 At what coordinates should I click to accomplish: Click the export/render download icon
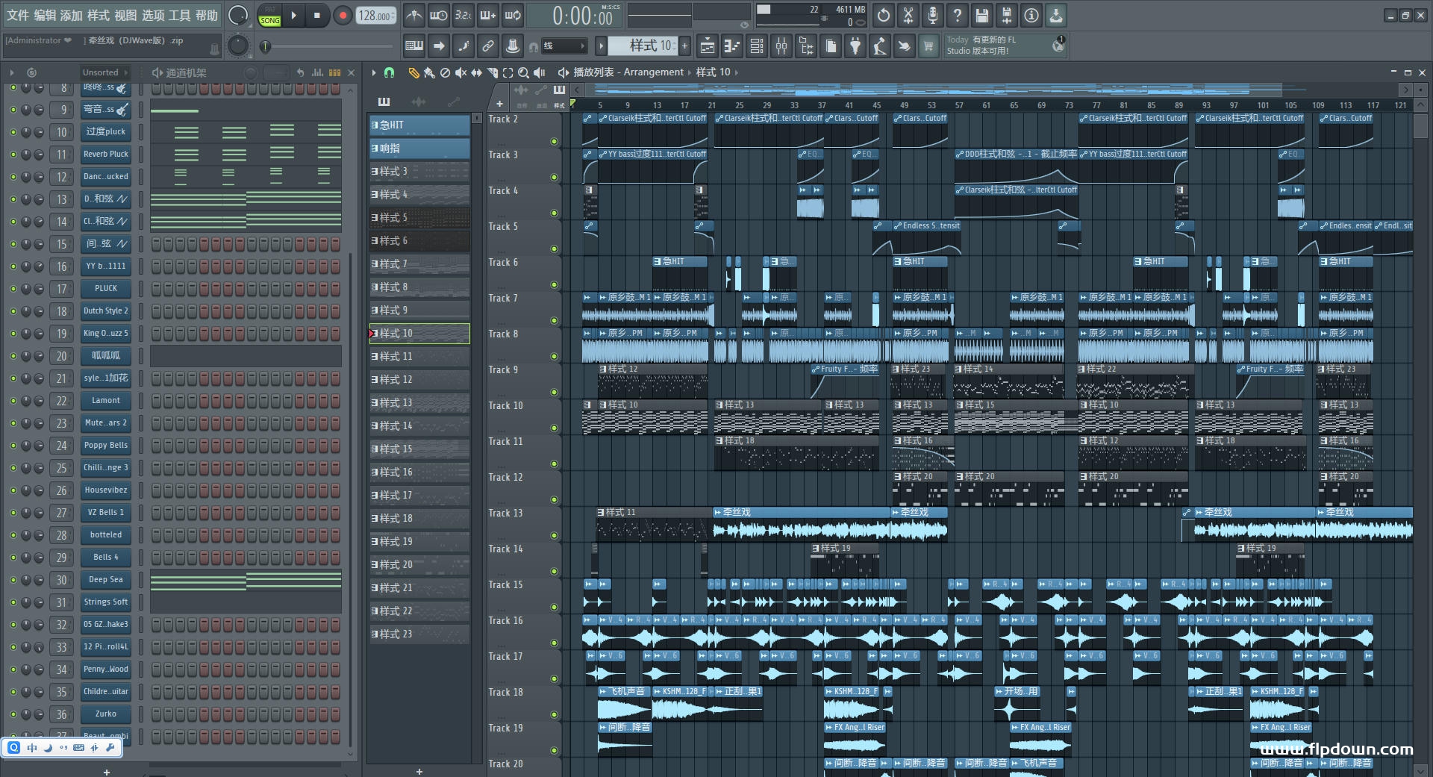click(1055, 15)
